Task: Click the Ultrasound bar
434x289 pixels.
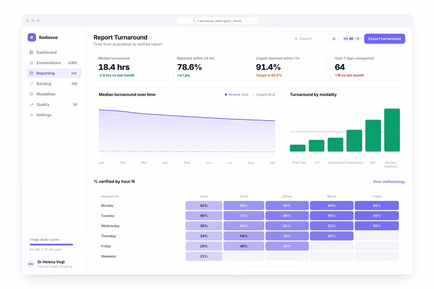Action: tap(335, 144)
